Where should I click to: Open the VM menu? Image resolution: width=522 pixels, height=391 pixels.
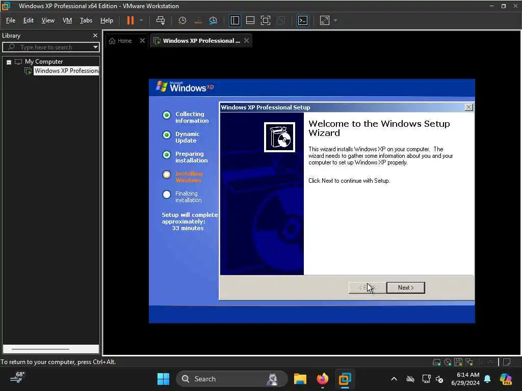point(67,20)
